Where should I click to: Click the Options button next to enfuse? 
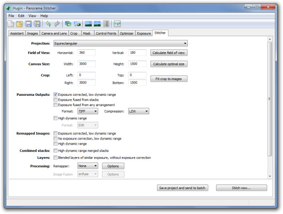pos(113,174)
